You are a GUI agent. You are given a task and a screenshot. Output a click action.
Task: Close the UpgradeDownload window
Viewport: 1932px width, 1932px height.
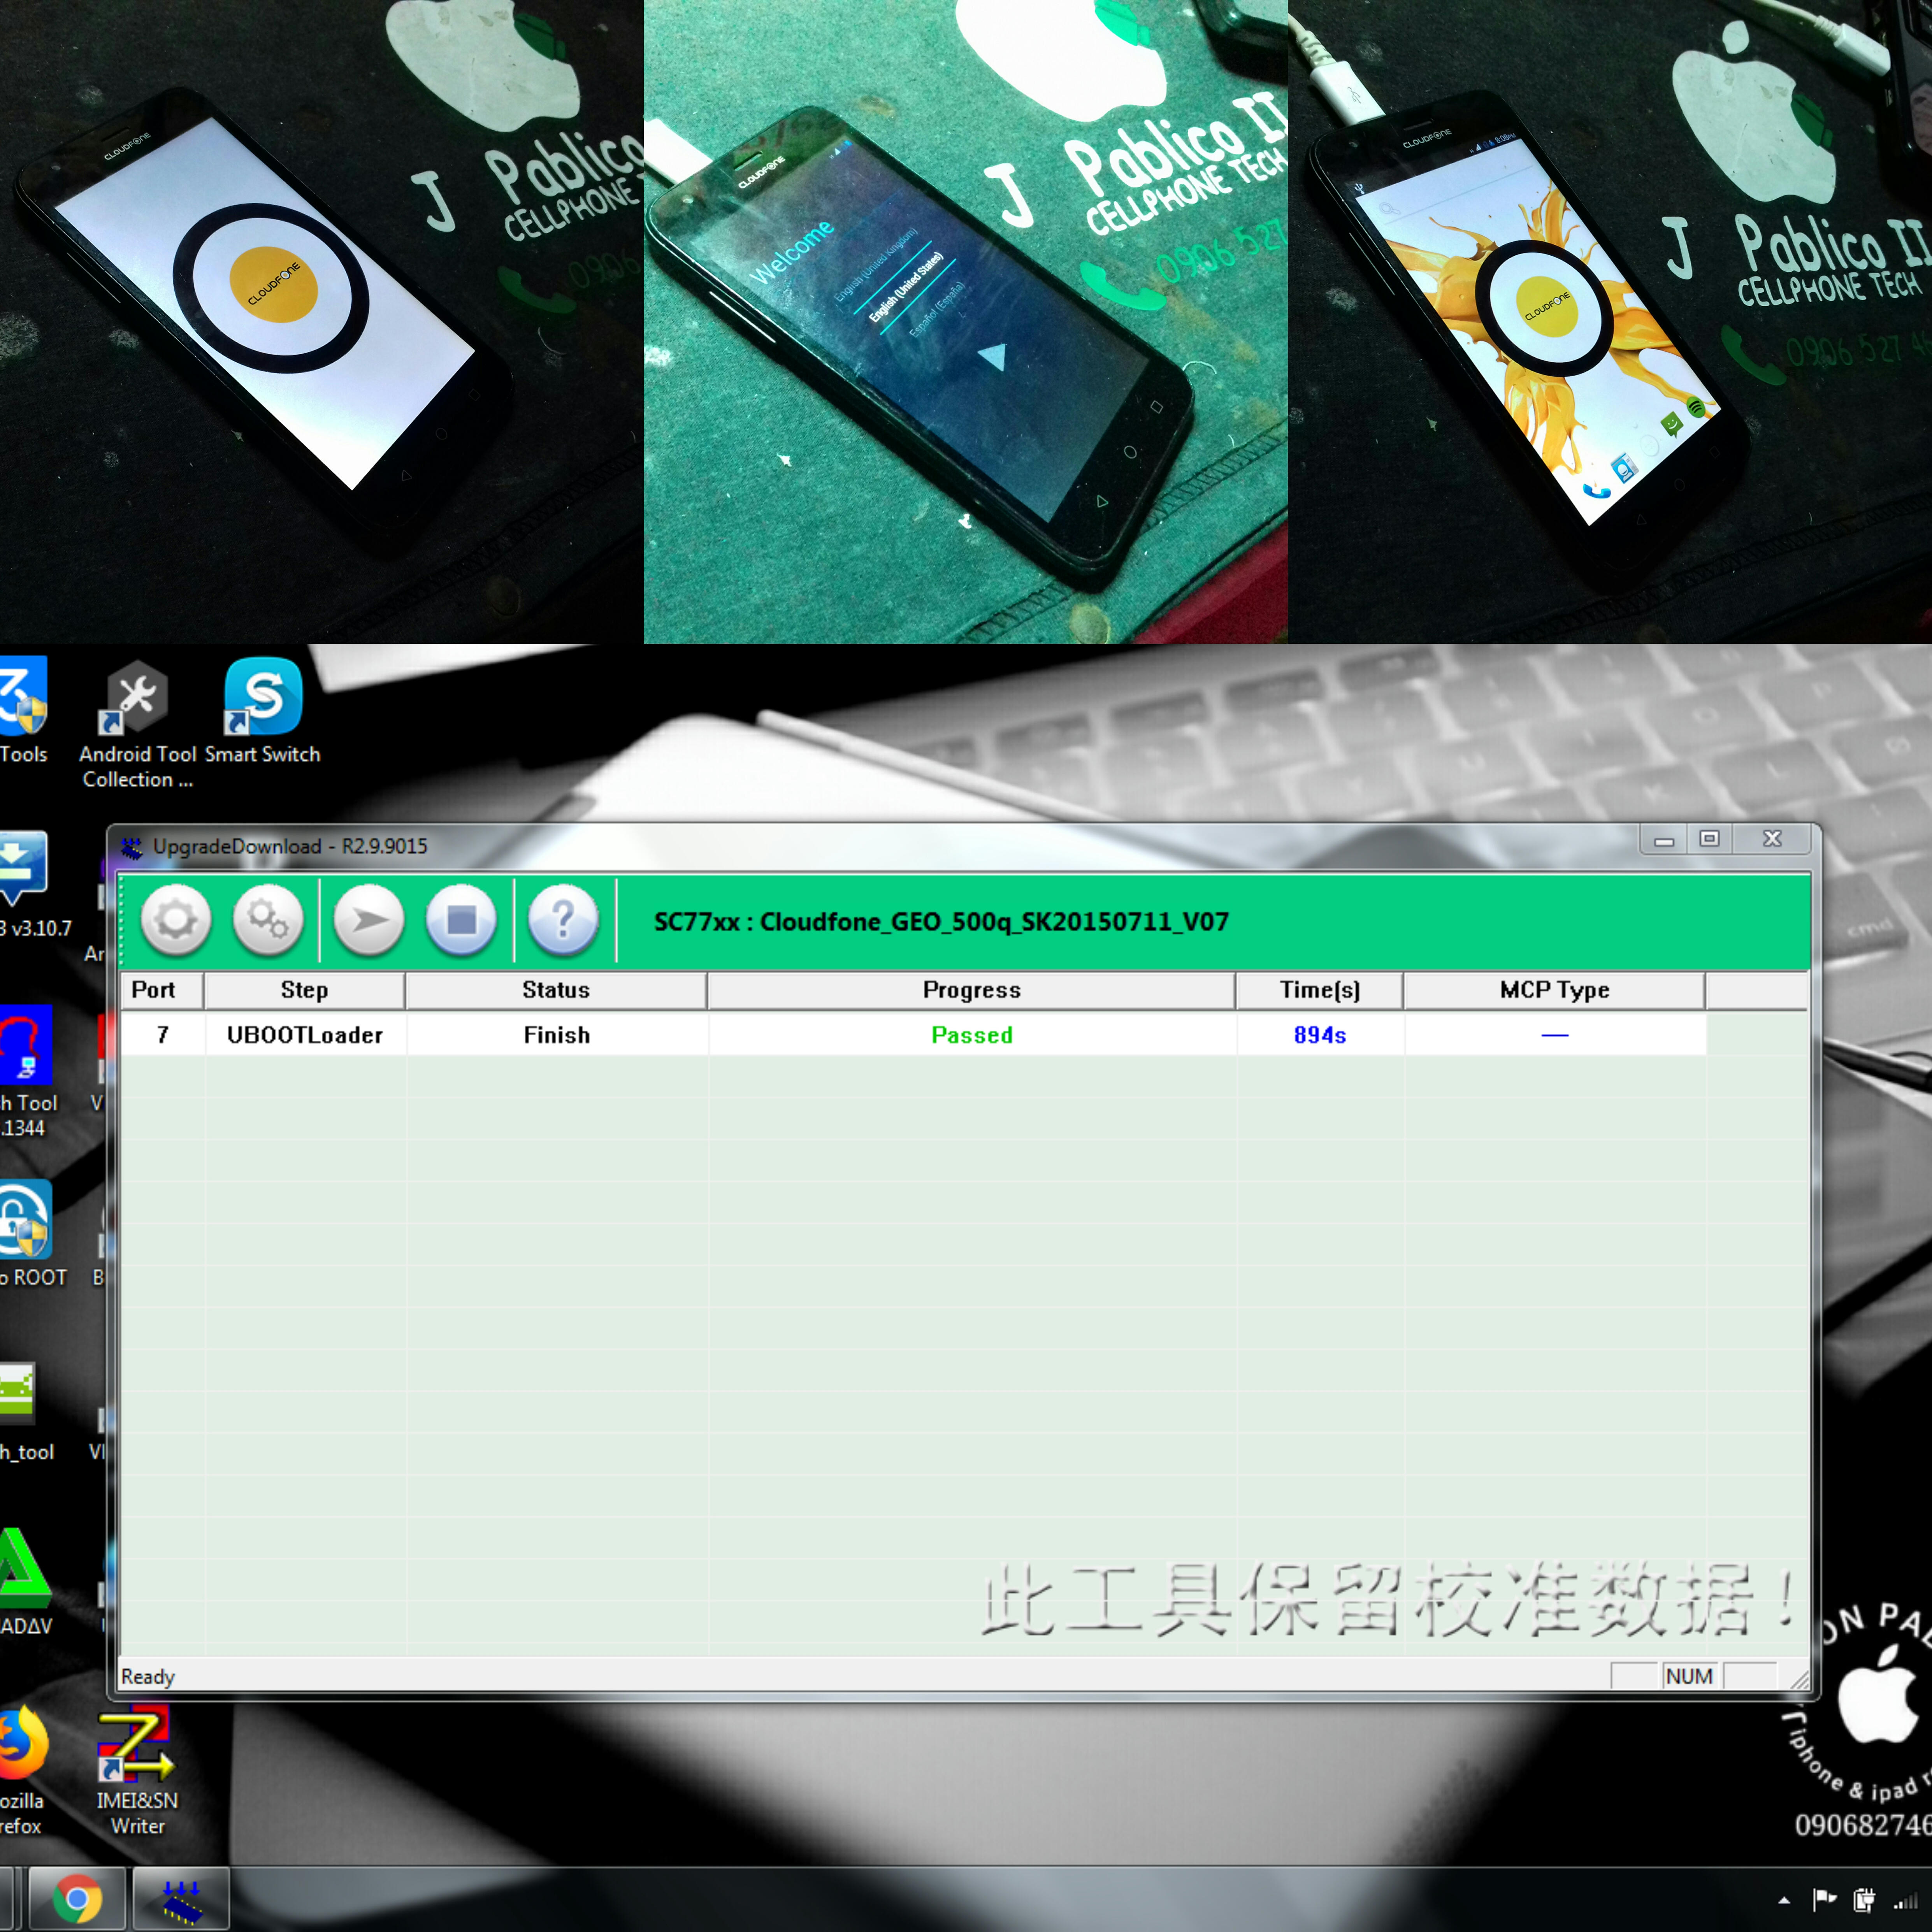pyautogui.click(x=1772, y=840)
